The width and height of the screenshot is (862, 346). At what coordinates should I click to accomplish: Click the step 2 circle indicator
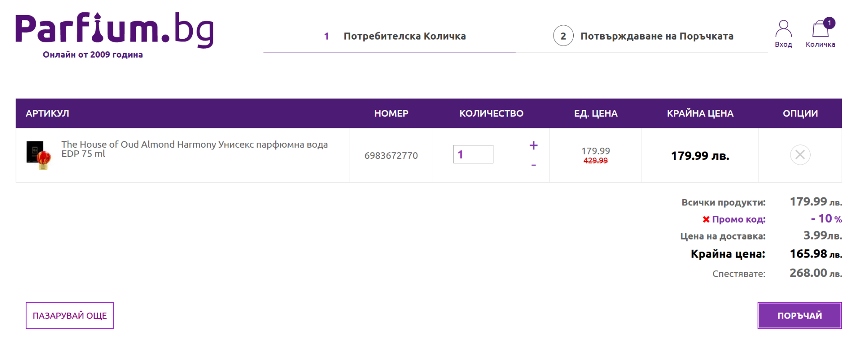(x=563, y=36)
